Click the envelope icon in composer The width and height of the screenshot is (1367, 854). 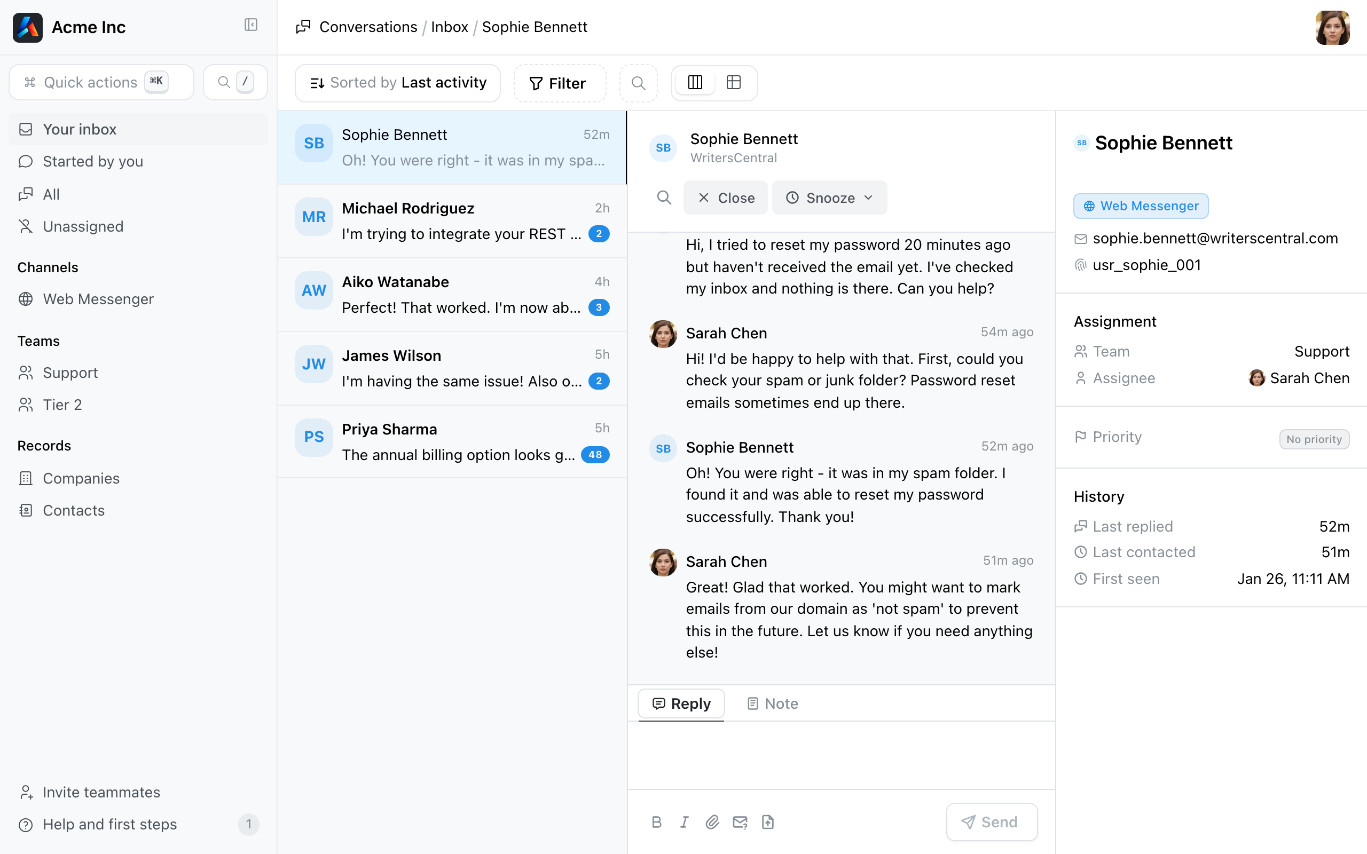740,822
